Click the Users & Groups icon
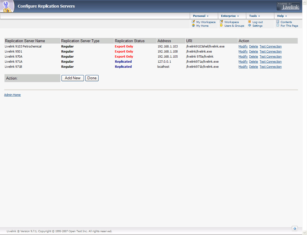 221,25
